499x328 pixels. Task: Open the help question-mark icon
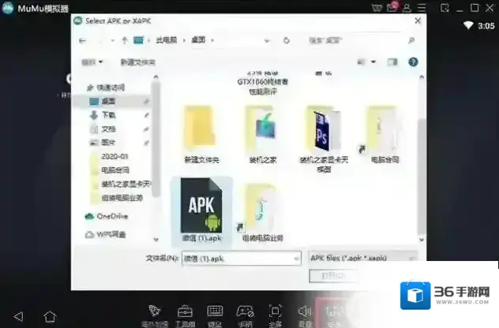[413, 62]
